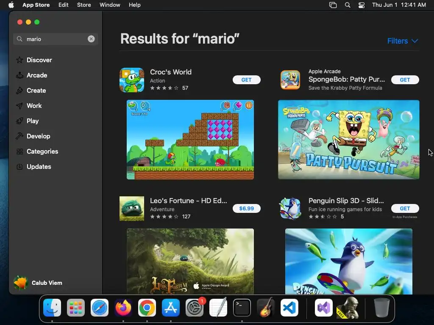
Task: Launch Safari from the Dock
Action: (100, 307)
